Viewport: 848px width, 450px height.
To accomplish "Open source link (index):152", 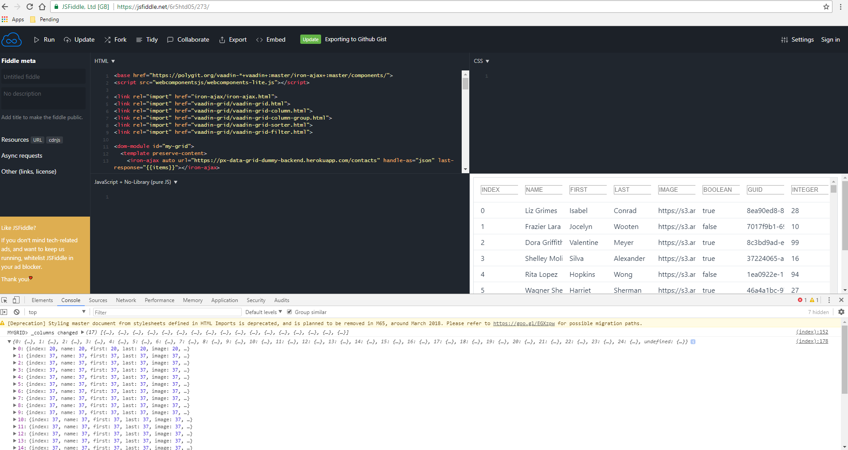I will (812, 332).
